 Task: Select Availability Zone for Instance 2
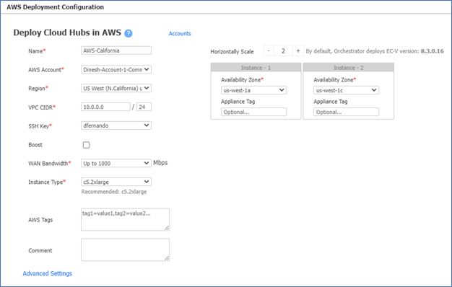pos(346,90)
